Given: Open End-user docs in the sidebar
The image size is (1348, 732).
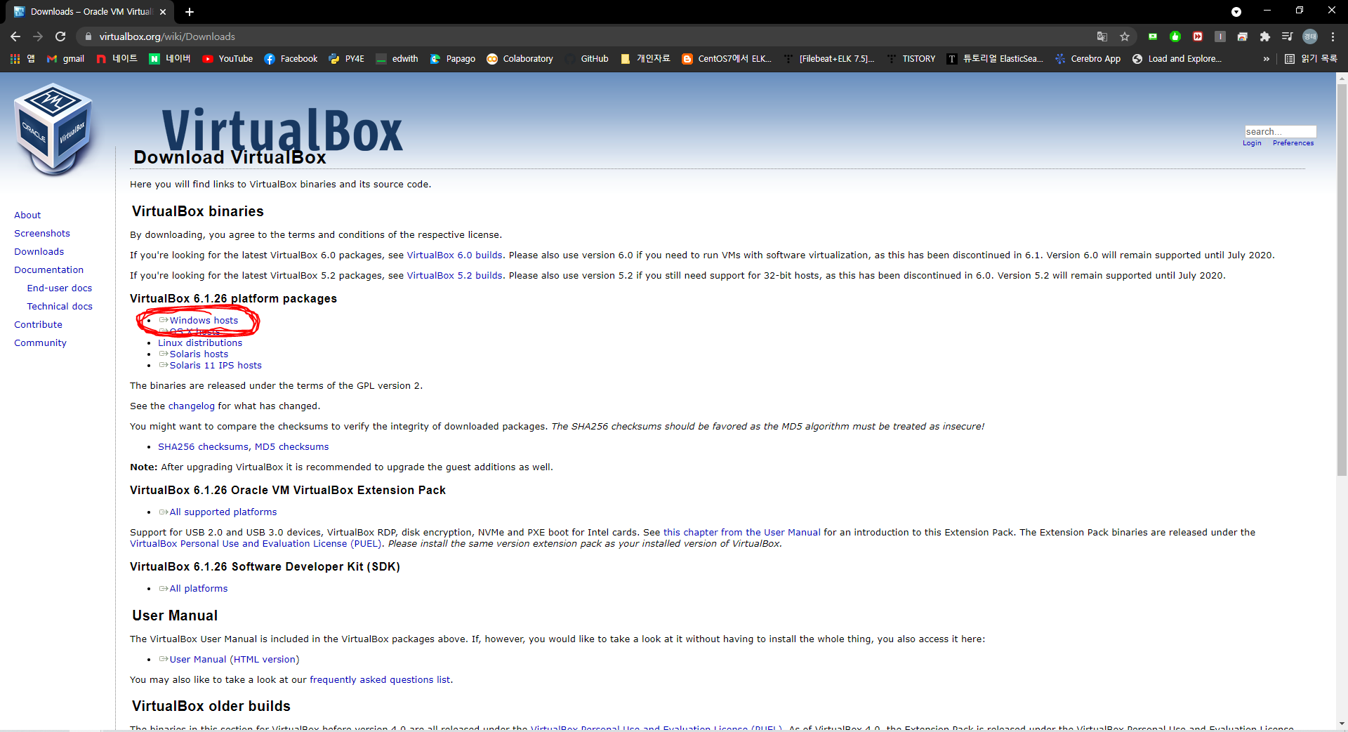Looking at the screenshot, I should 60,288.
